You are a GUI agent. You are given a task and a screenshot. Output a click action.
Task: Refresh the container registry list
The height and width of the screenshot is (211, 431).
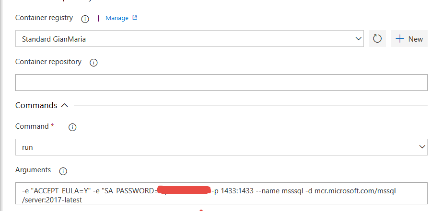pyautogui.click(x=377, y=39)
